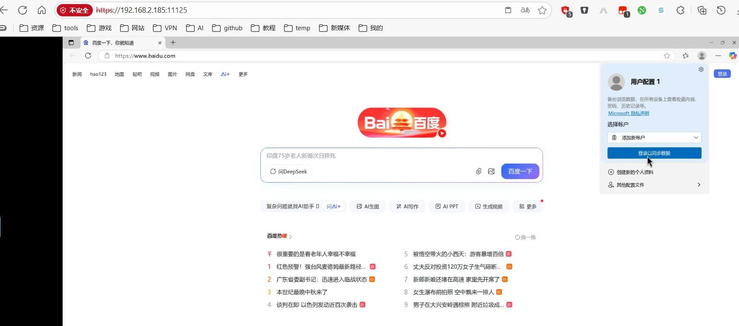Click the 百度一下 search button
This screenshot has height=326, width=739.
(x=520, y=171)
